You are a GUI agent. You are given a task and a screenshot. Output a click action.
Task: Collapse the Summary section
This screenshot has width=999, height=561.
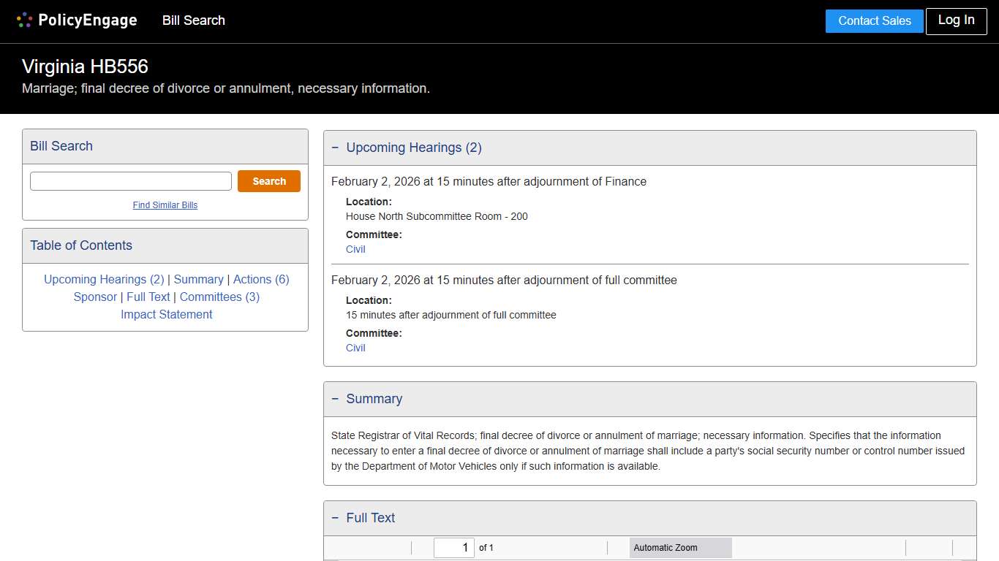(336, 399)
